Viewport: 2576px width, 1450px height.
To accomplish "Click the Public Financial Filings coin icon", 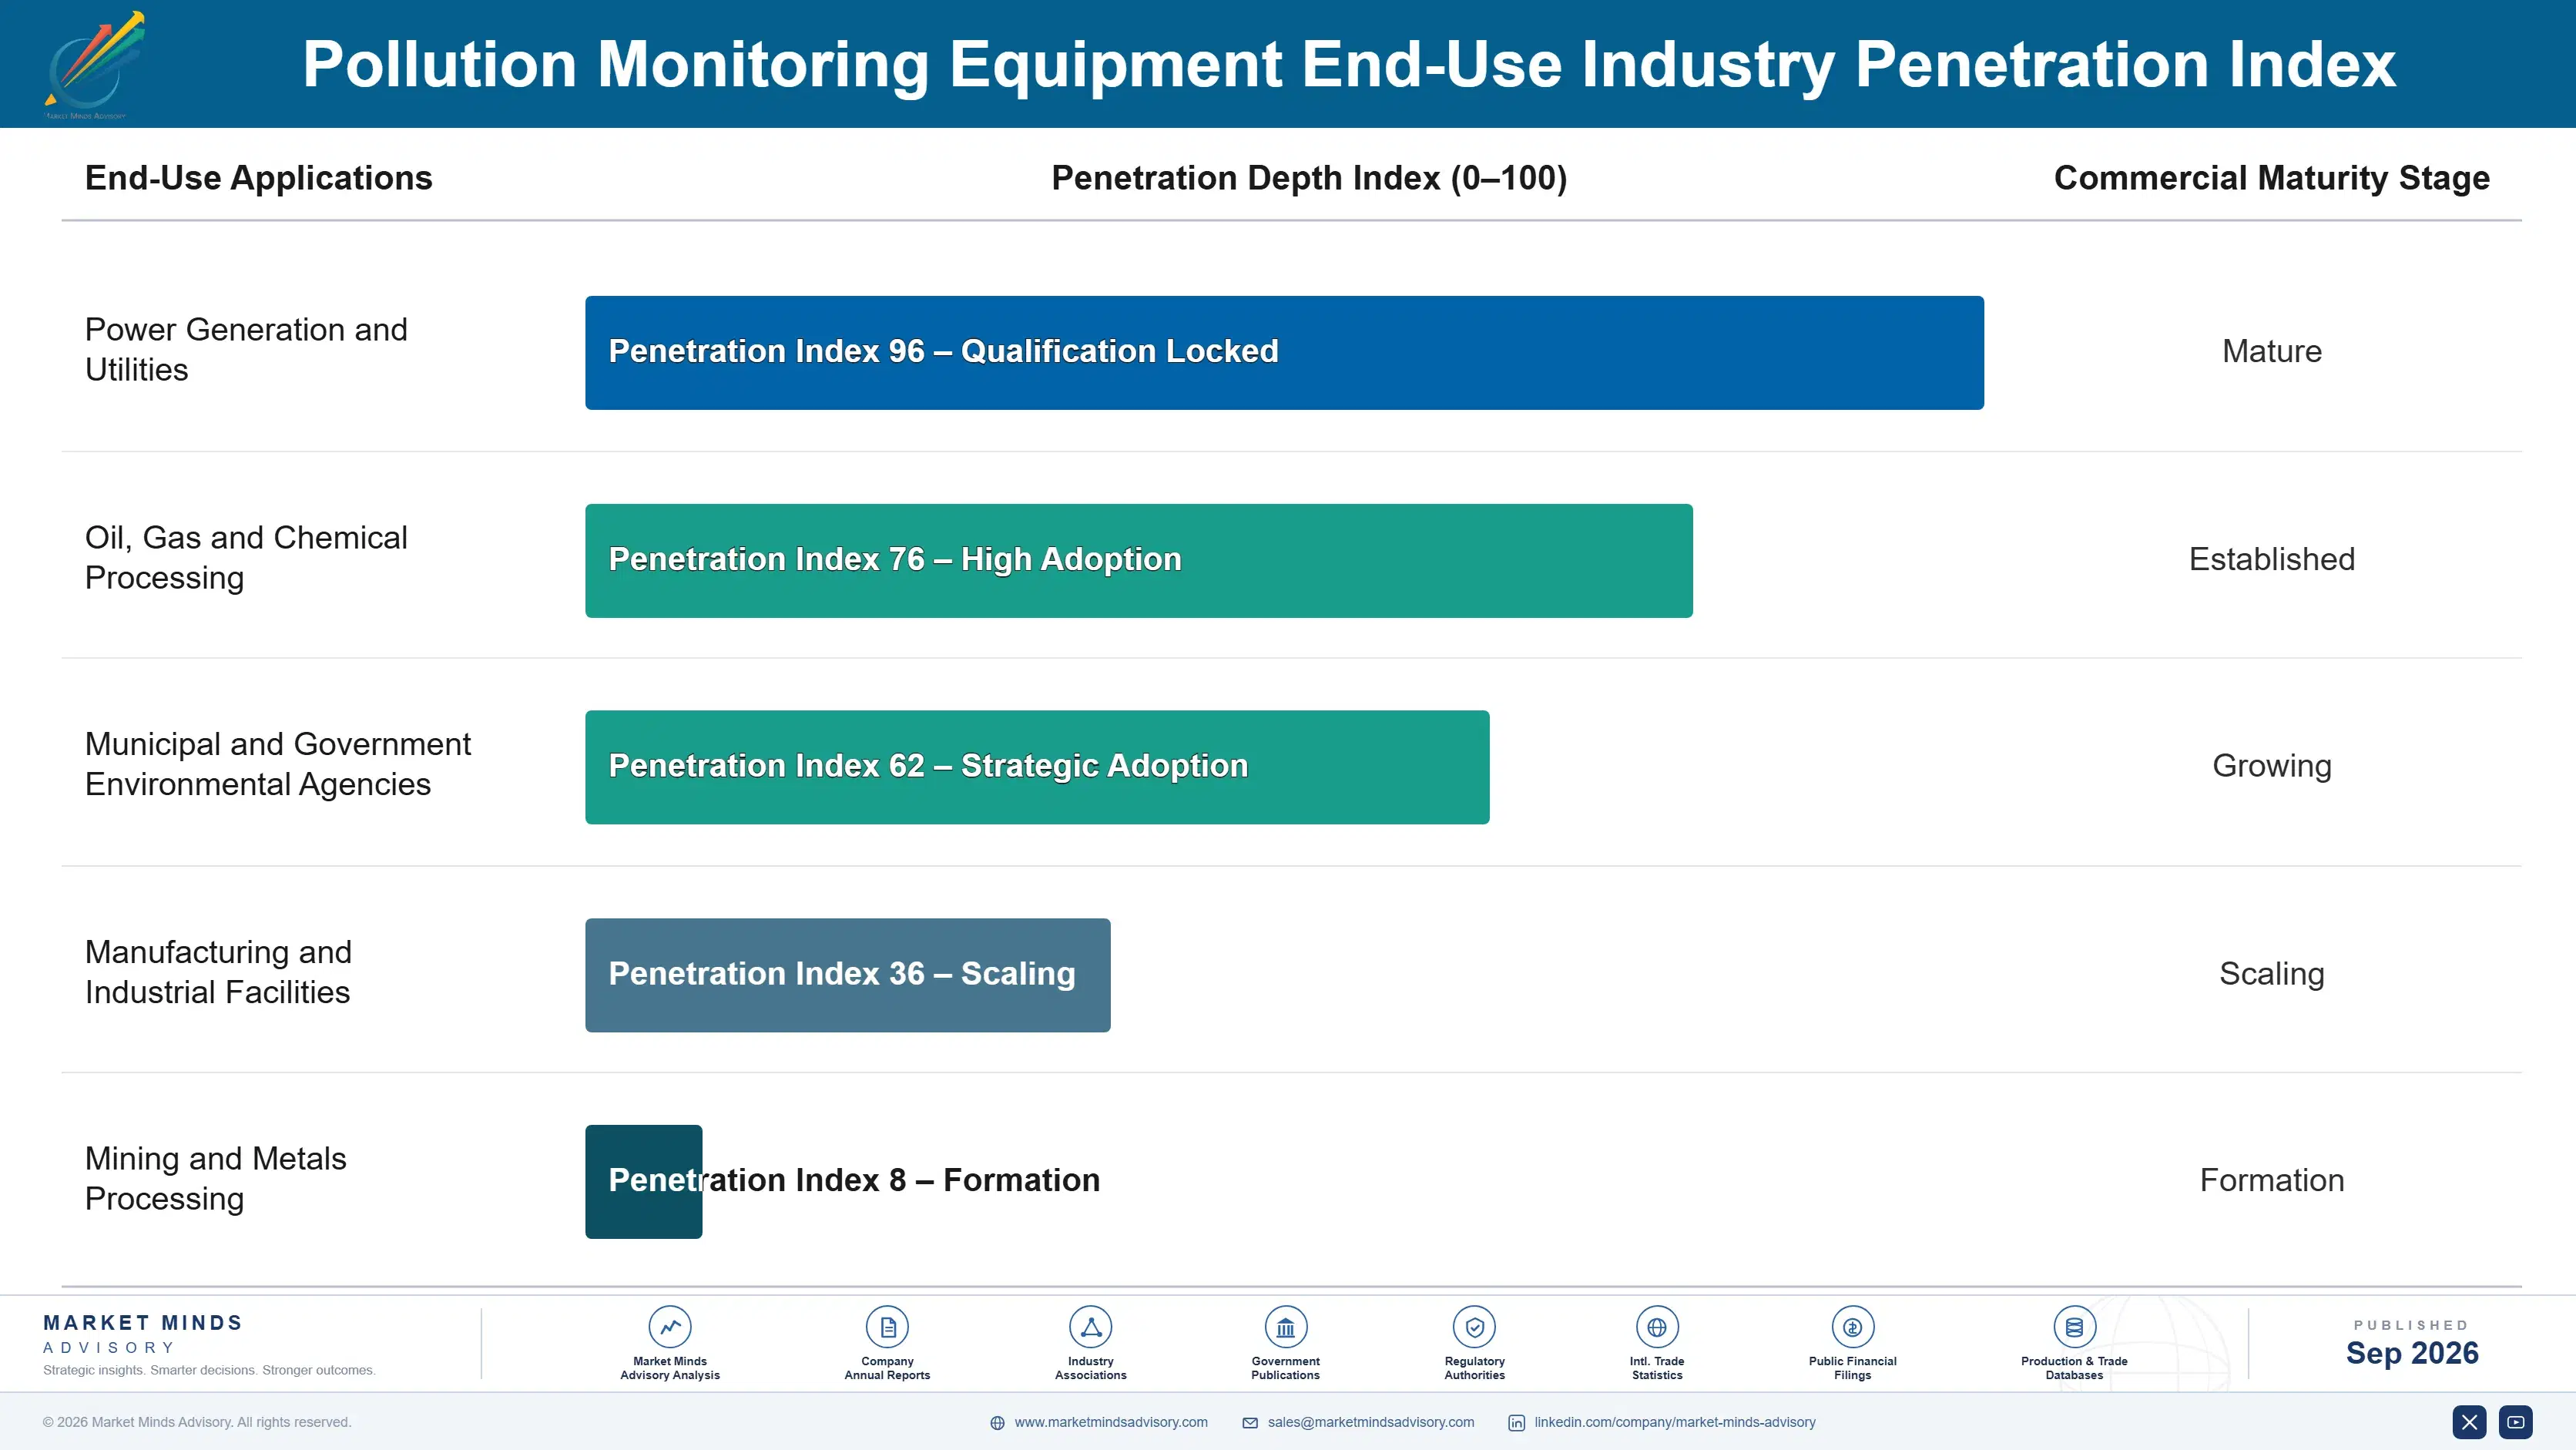I will tap(1852, 1327).
